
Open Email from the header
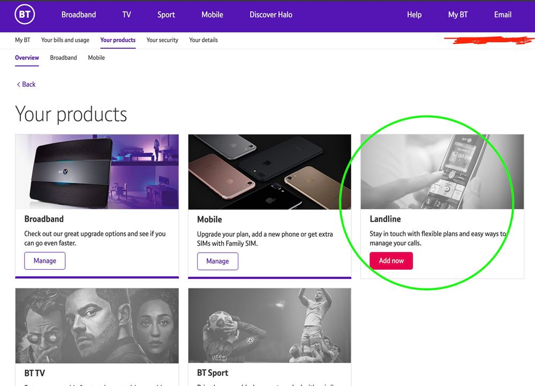point(502,15)
